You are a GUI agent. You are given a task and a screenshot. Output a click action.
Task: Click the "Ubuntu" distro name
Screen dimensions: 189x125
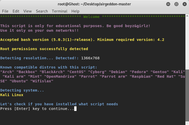[19, 81]
